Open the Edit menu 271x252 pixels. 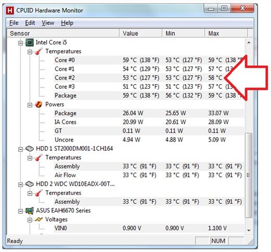pyautogui.click(x=30, y=23)
